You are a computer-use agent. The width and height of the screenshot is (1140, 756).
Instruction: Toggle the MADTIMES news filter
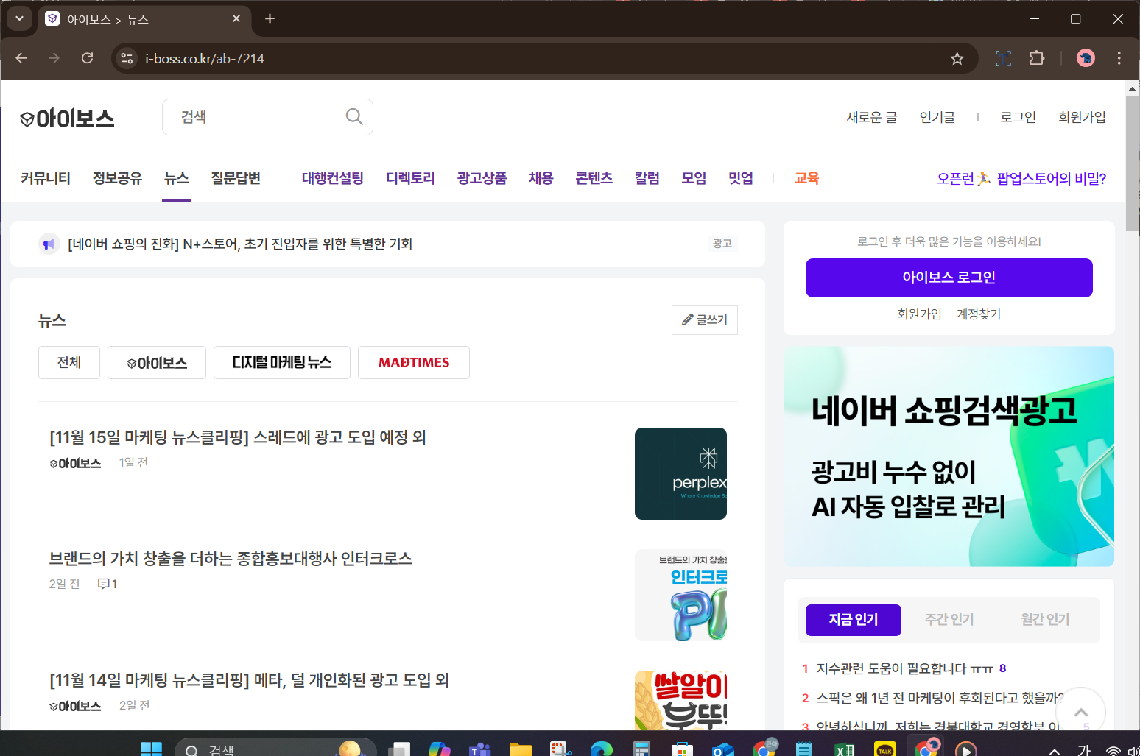pyautogui.click(x=413, y=362)
